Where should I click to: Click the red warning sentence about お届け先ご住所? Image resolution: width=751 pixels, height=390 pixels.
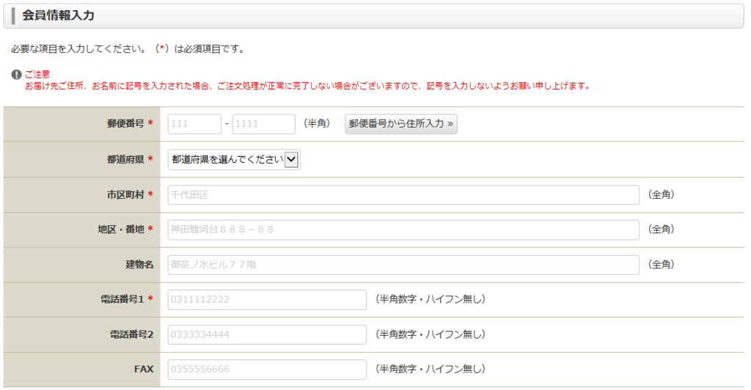click(x=308, y=86)
